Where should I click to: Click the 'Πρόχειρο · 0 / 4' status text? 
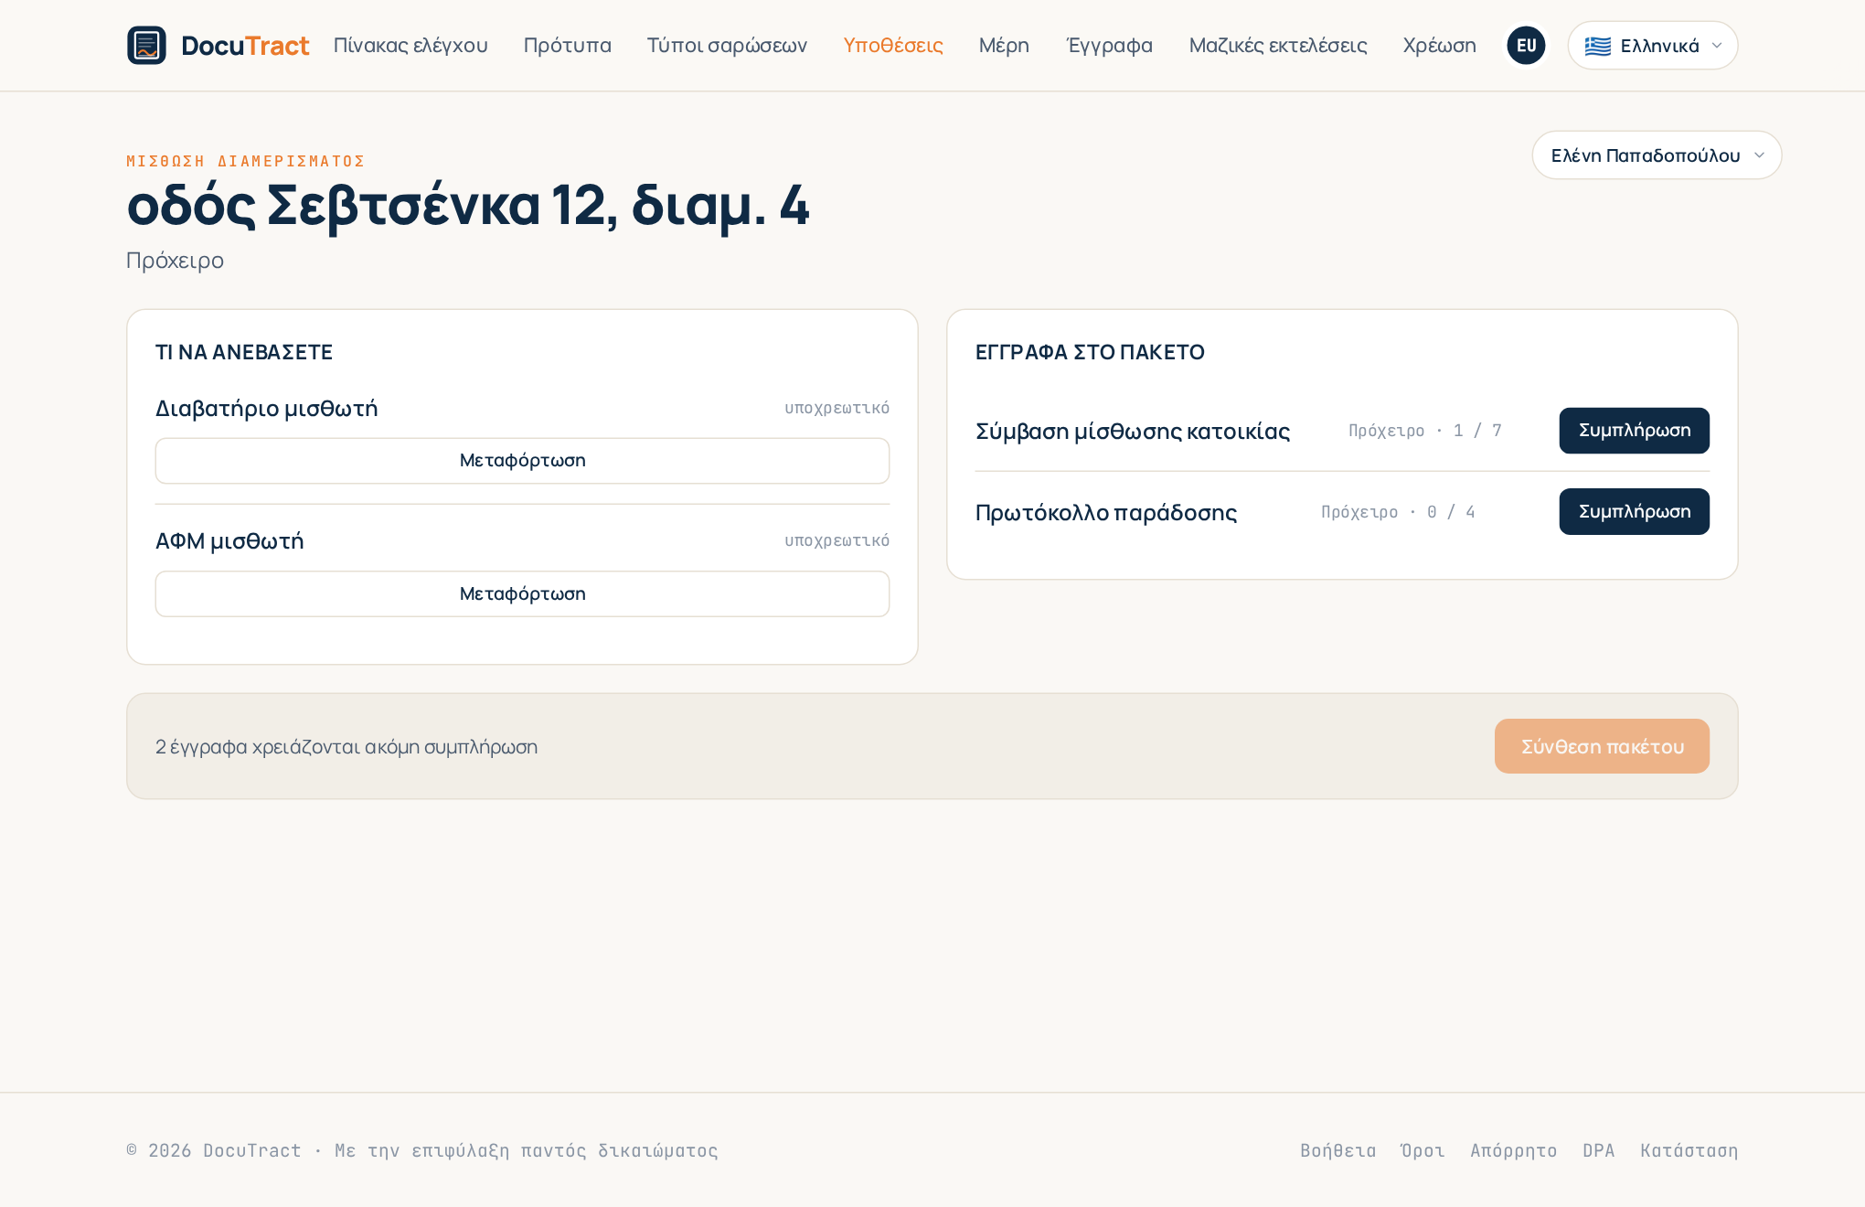1398,512
